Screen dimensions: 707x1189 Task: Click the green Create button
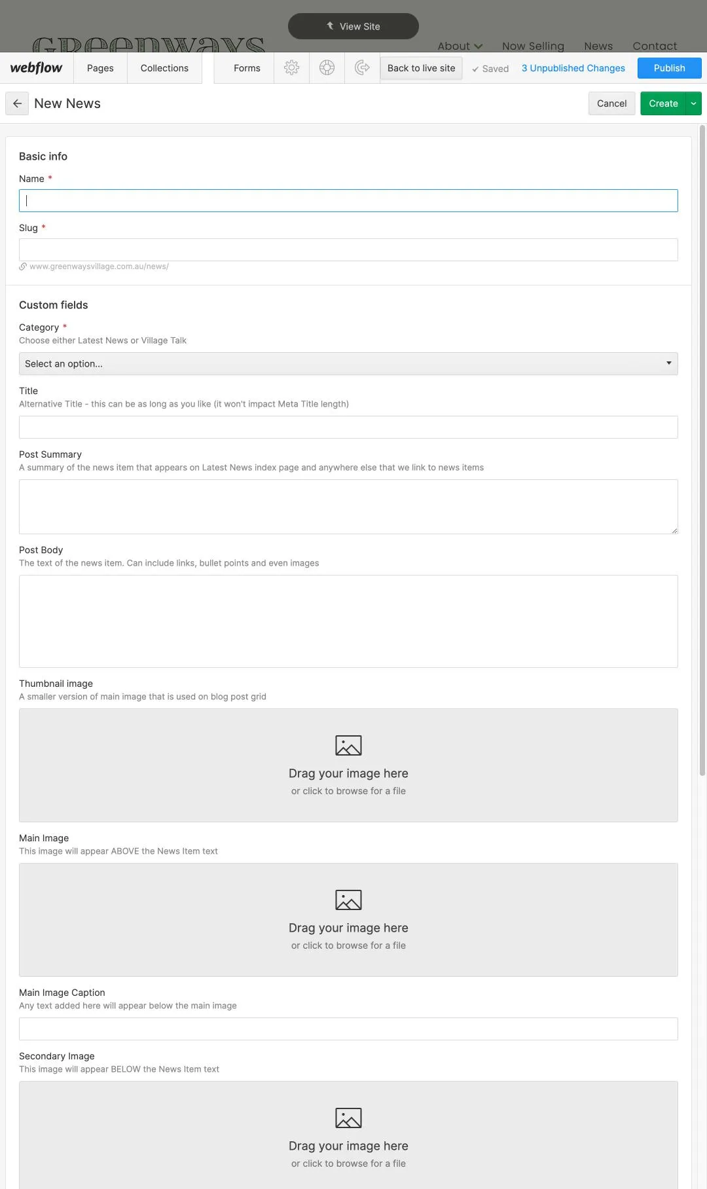[663, 103]
